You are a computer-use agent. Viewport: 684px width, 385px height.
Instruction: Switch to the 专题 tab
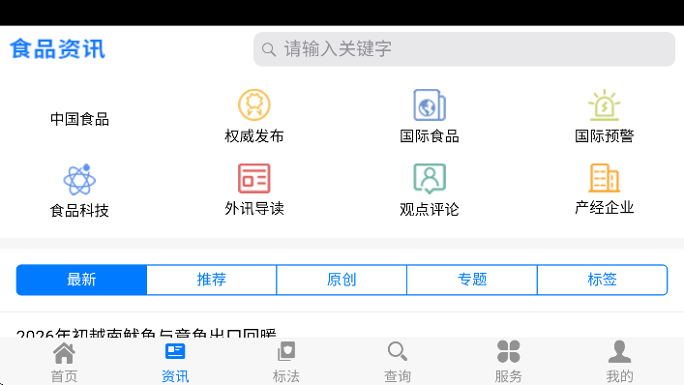tap(472, 280)
